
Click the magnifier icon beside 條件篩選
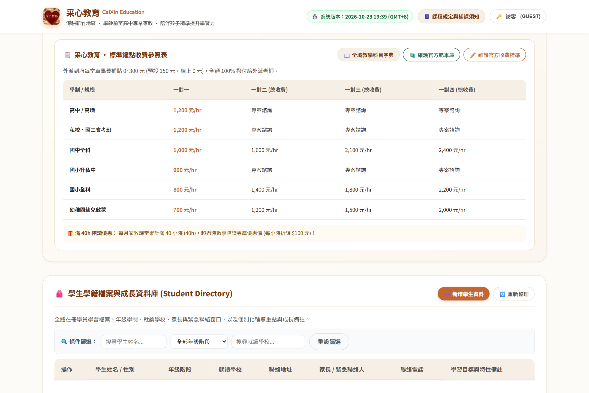click(64, 342)
